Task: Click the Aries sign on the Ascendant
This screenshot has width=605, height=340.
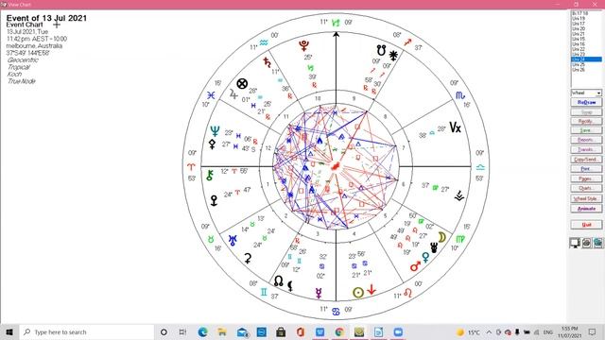Action: (x=191, y=167)
